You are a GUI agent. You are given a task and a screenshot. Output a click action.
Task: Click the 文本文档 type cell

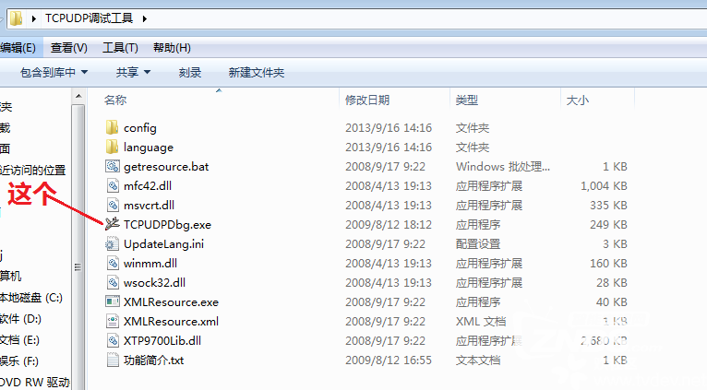[478, 360]
